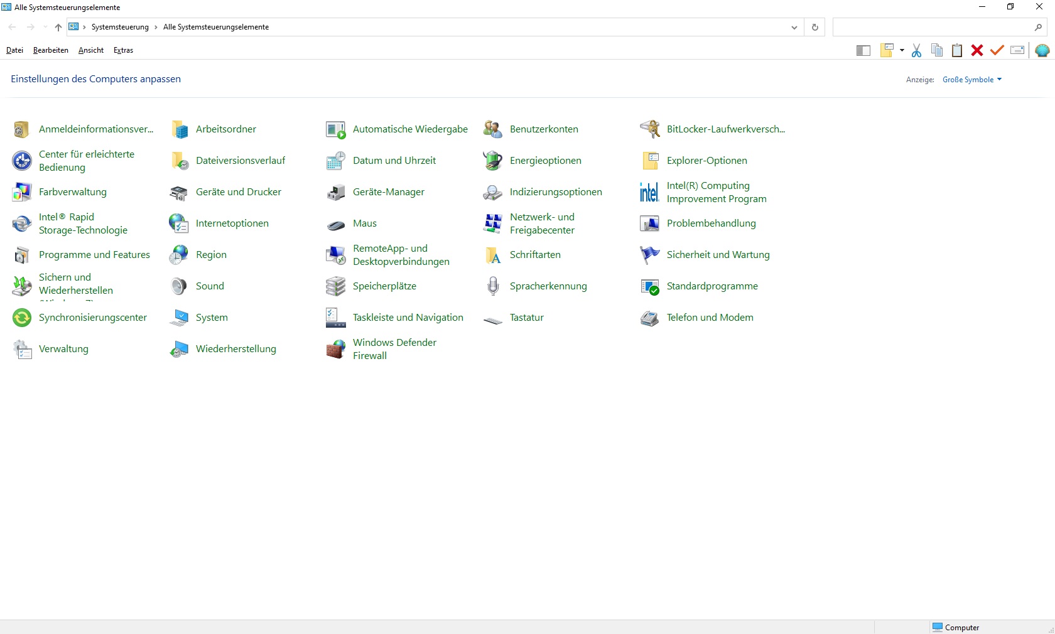Open Intel(R) Computing Improvement Program icon

(650, 192)
